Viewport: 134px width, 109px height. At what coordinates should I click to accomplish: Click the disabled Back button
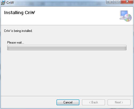click(x=94, y=102)
